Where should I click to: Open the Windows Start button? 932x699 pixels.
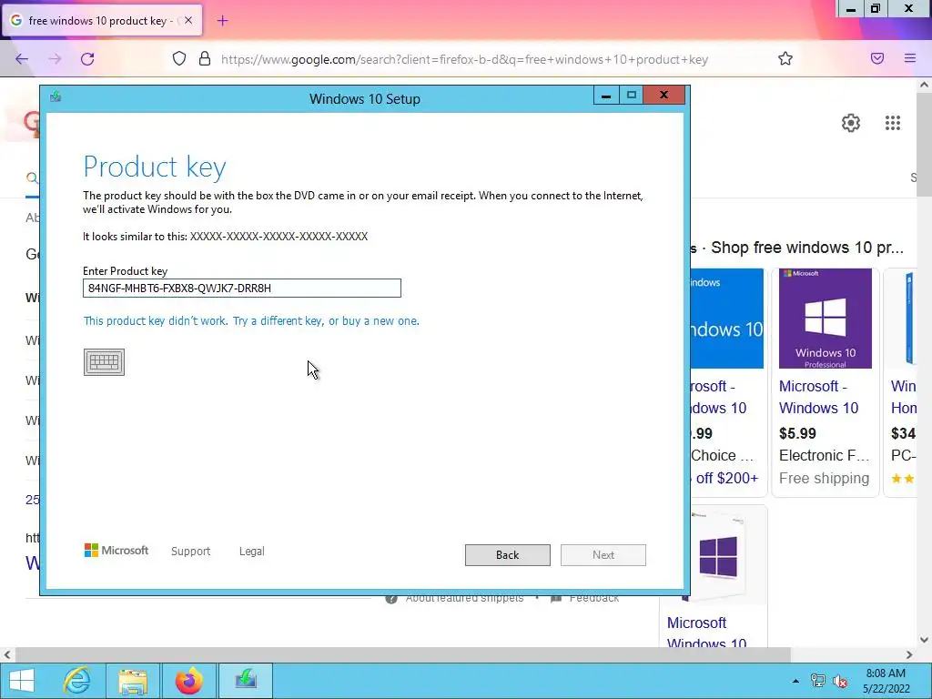click(x=22, y=681)
